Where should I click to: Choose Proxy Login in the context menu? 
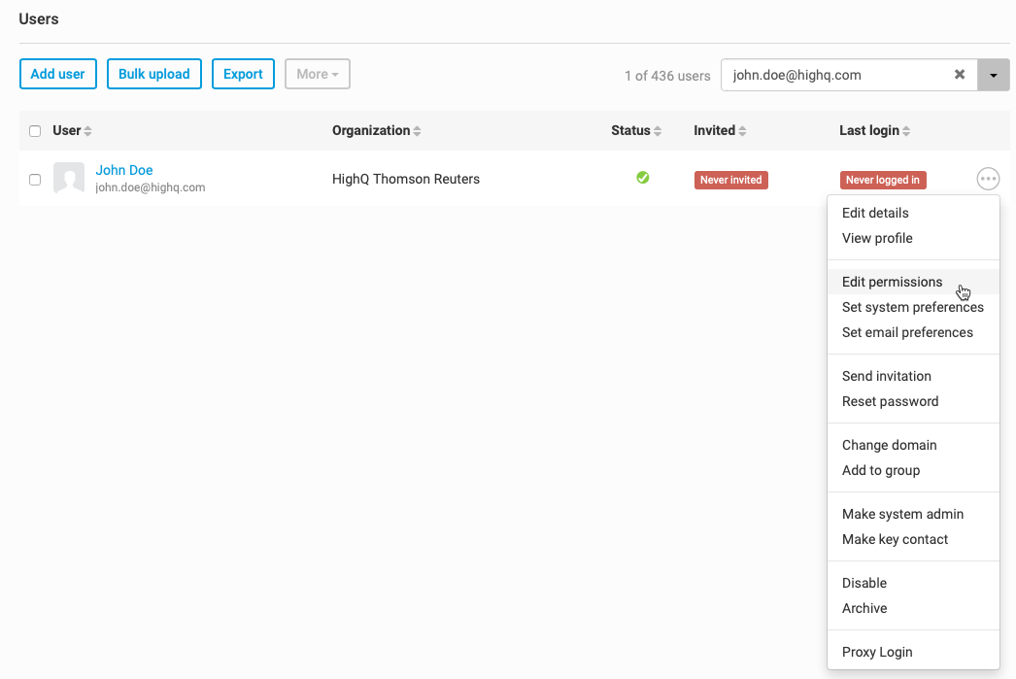coord(877,652)
